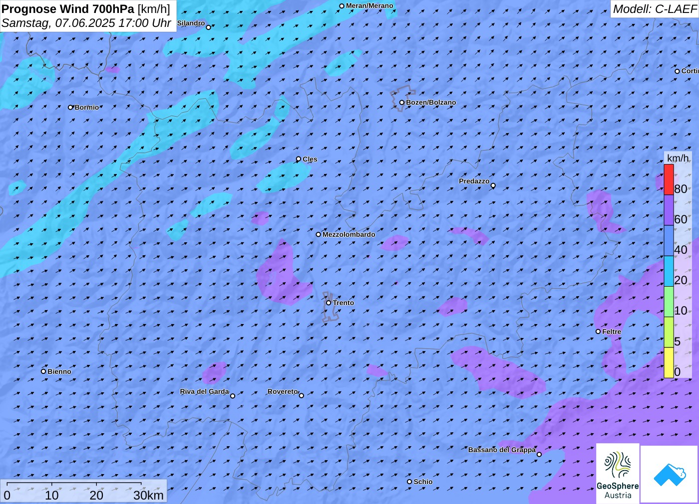699x504 pixels.
Task: Click the 'Feltre' map label
Action: pos(612,332)
